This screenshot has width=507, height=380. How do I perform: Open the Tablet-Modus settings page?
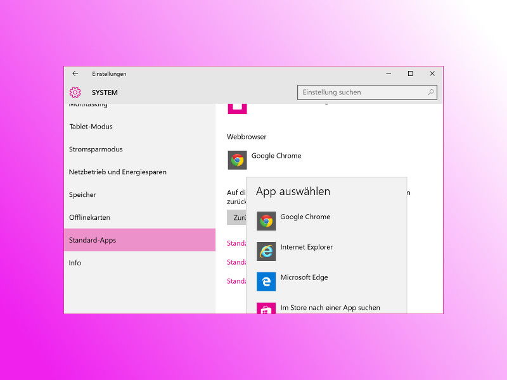pos(139,127)
